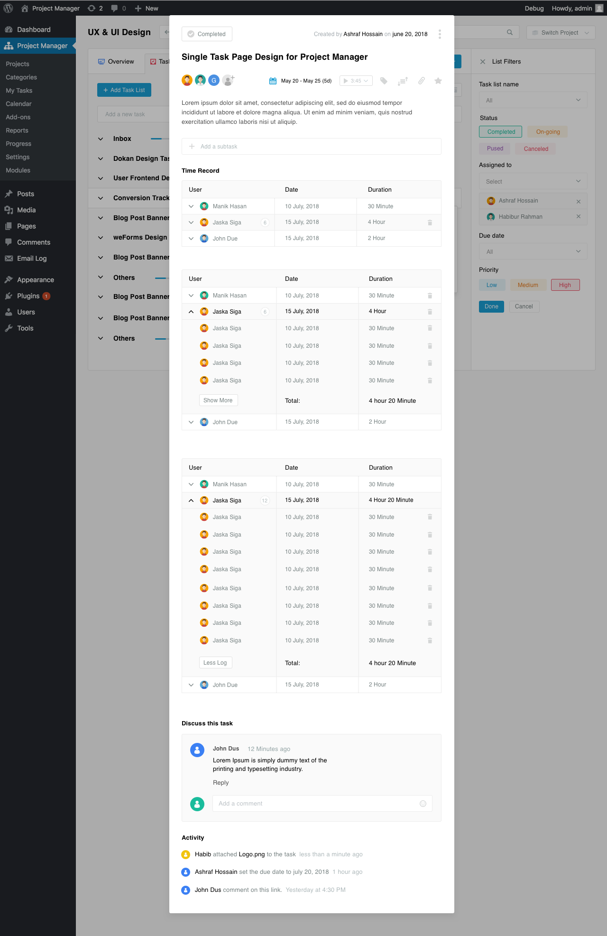Viewport: 607px width, 936px height.
Task: Open My Tasks submenu item
Action: (19, 91)
